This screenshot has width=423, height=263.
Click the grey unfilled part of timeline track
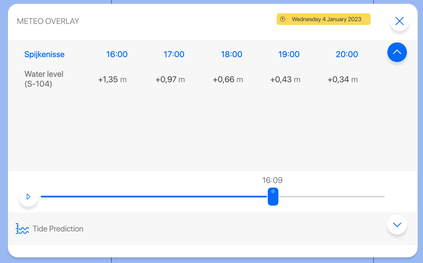(x=332, y=197)
